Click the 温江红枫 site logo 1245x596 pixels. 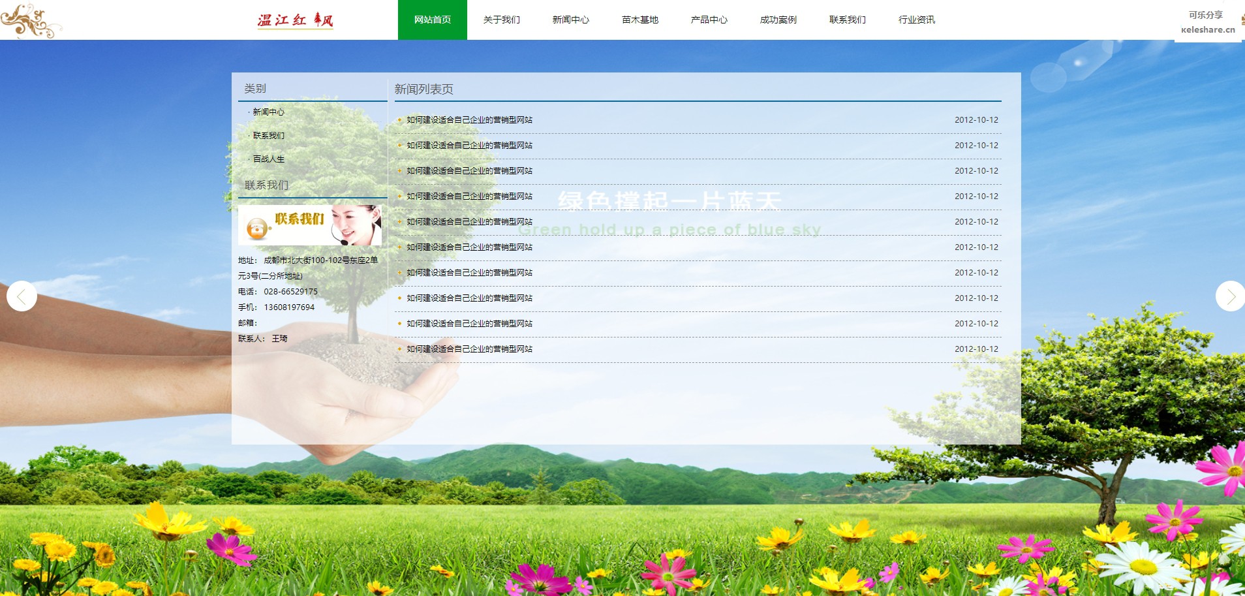tap(295, 20)
